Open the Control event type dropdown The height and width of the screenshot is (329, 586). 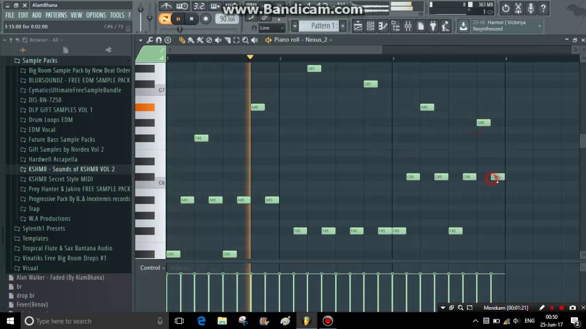152,268
